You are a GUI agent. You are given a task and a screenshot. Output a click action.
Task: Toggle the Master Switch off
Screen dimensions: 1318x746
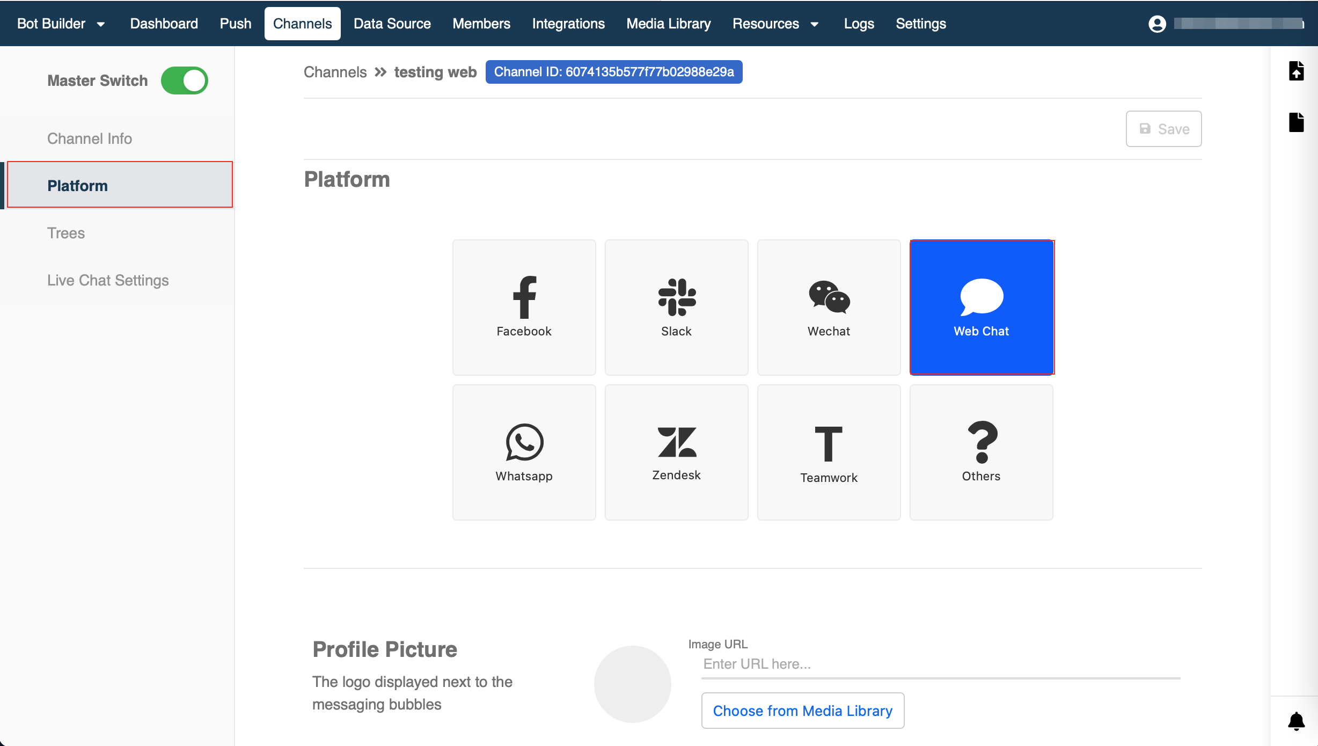click(185, 81)
